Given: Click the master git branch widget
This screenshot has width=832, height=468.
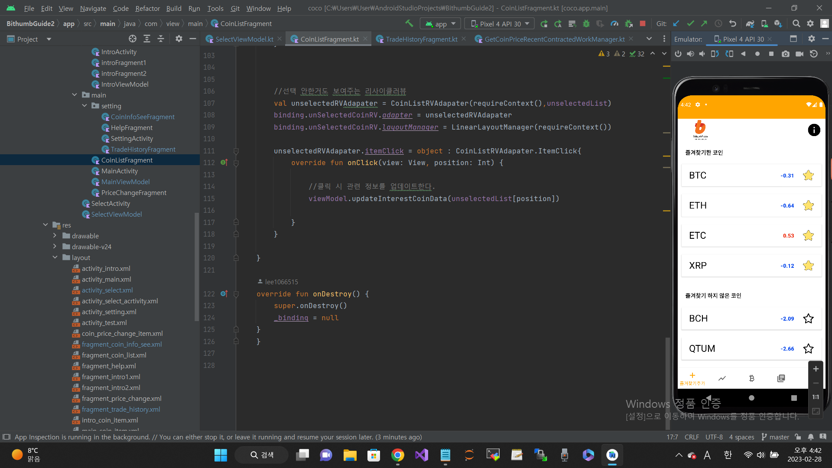Looking at the screenshot, I should (775, 437).
